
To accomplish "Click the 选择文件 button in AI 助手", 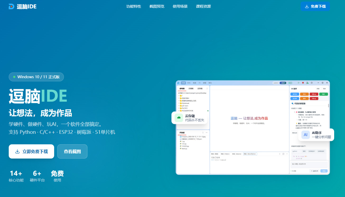I will click(x=314, y=171).
